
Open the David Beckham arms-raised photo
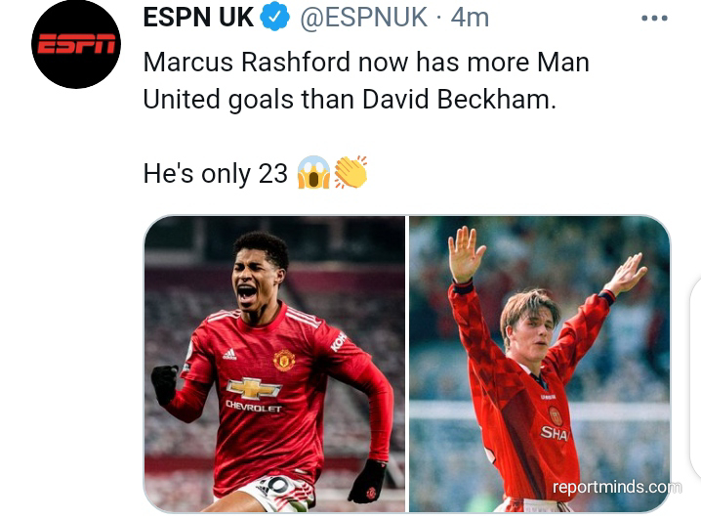540,364
